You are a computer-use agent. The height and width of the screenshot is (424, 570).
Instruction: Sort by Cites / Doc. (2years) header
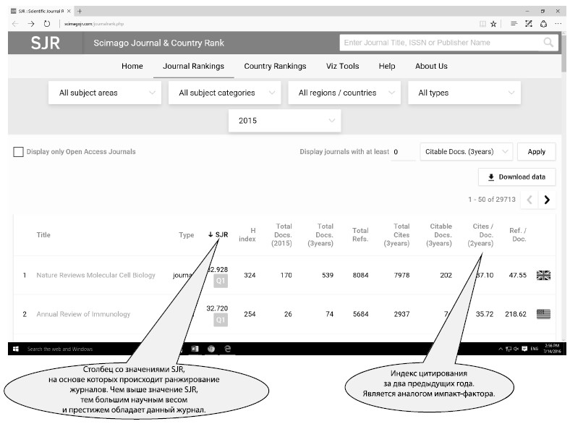point(480,235)
